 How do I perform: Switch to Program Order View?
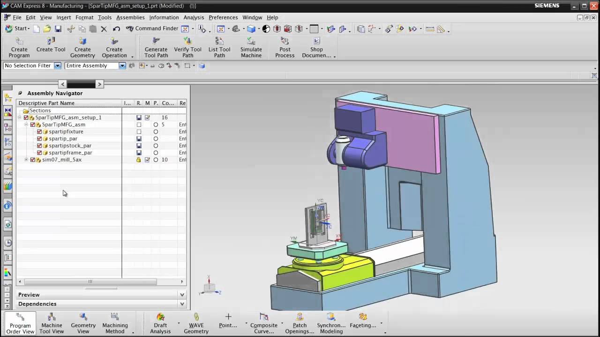click(x=20, y=323)
